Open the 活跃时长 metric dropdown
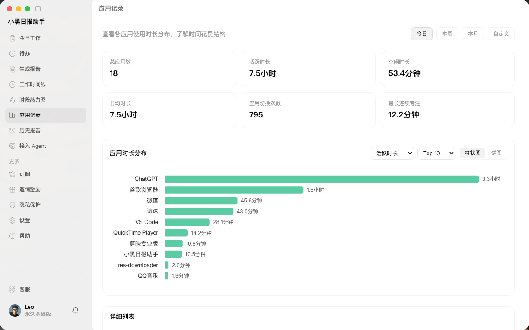The height and width of the screenshot is (330, 529). pos(392,153)
